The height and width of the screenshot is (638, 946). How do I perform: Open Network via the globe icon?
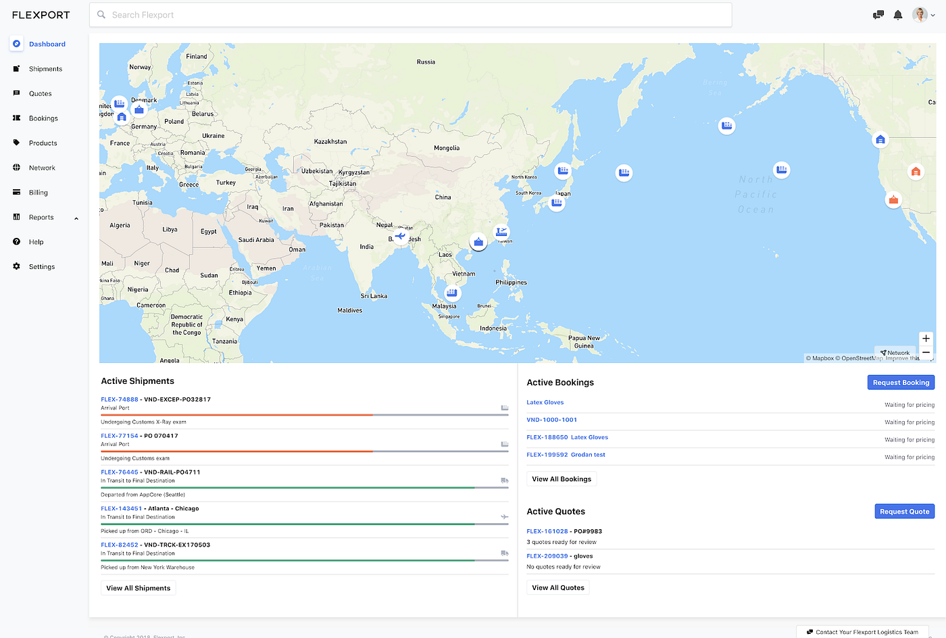(x=16, y=167)
